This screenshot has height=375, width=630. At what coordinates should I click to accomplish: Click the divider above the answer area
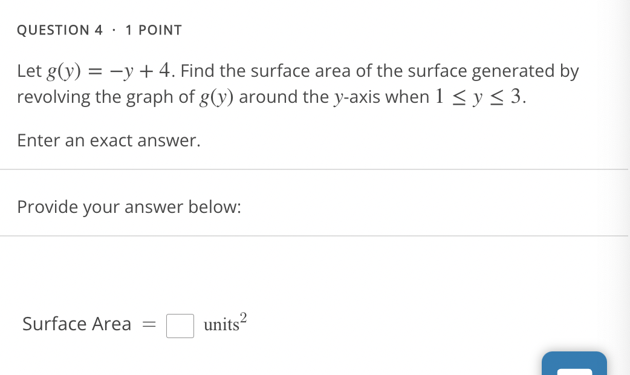tap(314, 236)
